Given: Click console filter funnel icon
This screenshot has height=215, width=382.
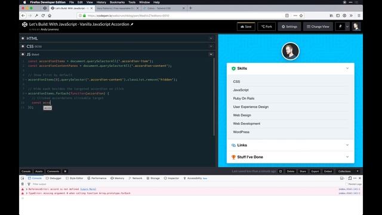Looking at the screenshot, I should tap(29, 184).
